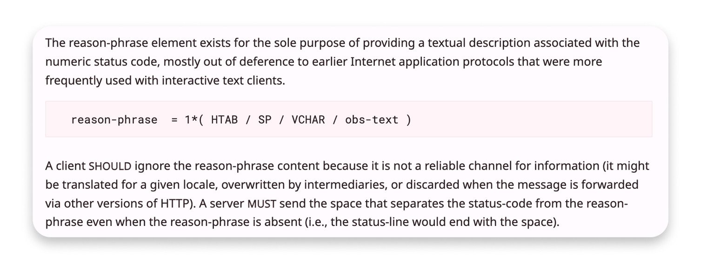This screenshot has height=277, width=707.
Task: Click the SP token in the code block
Action: pos(265,120)
